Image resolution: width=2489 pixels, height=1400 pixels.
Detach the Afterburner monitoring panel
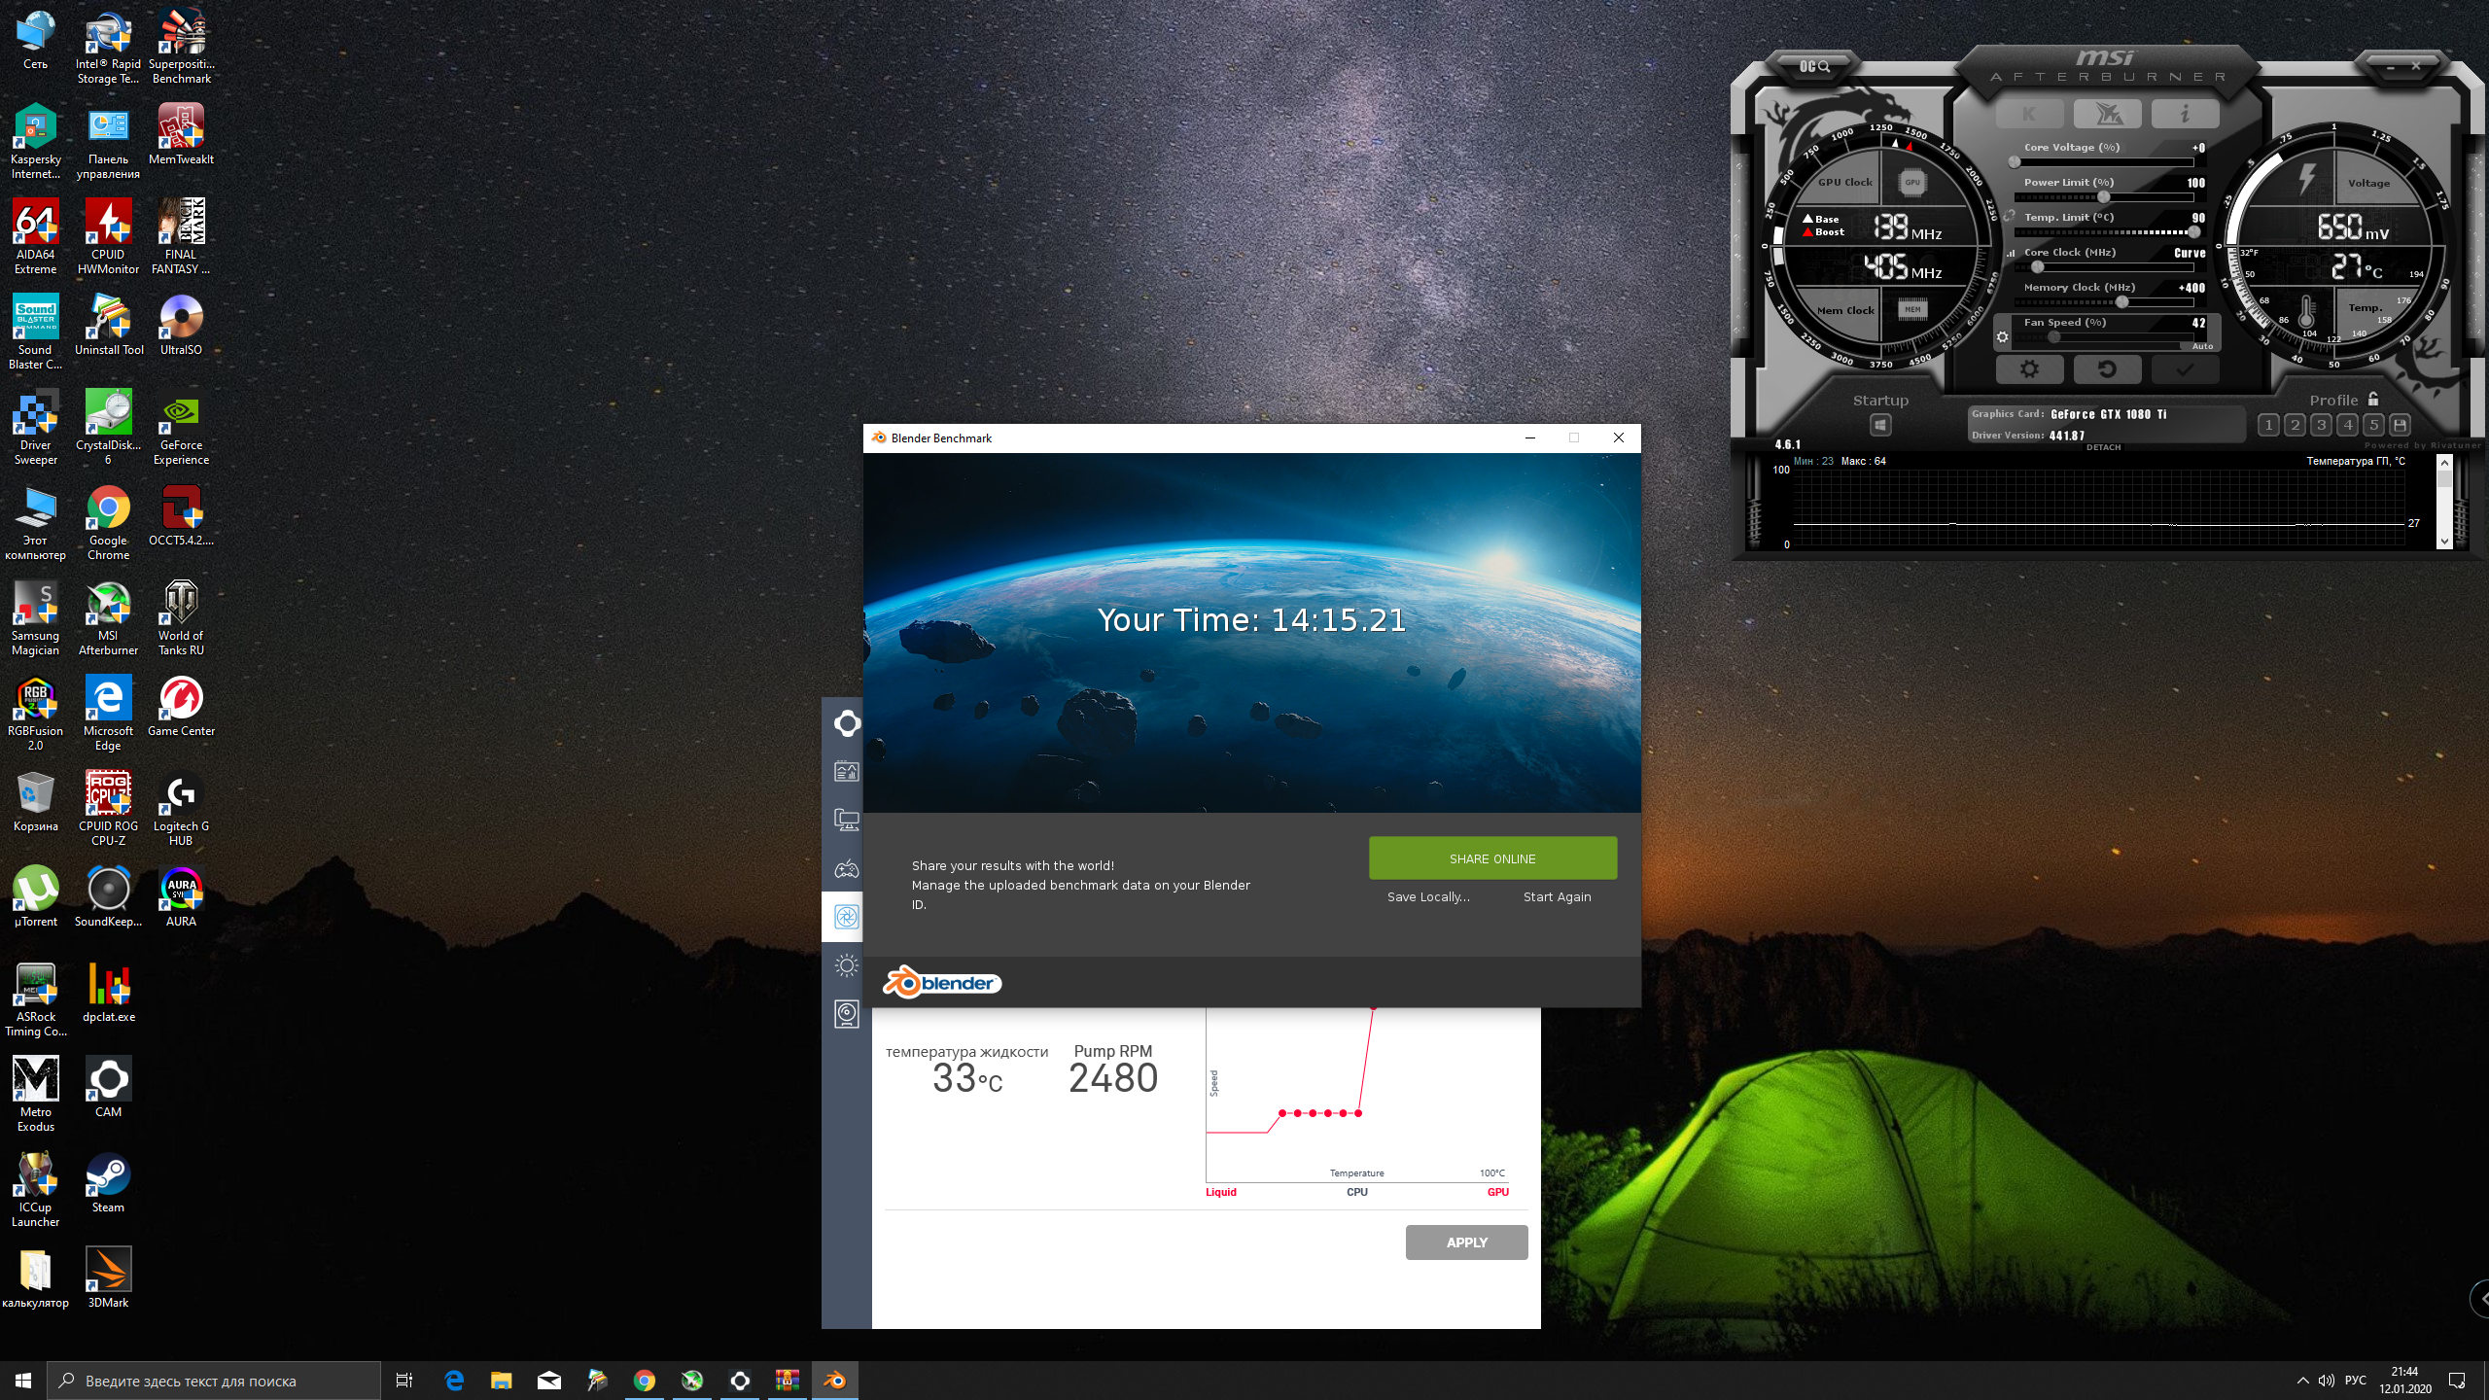coord(2103,447)
